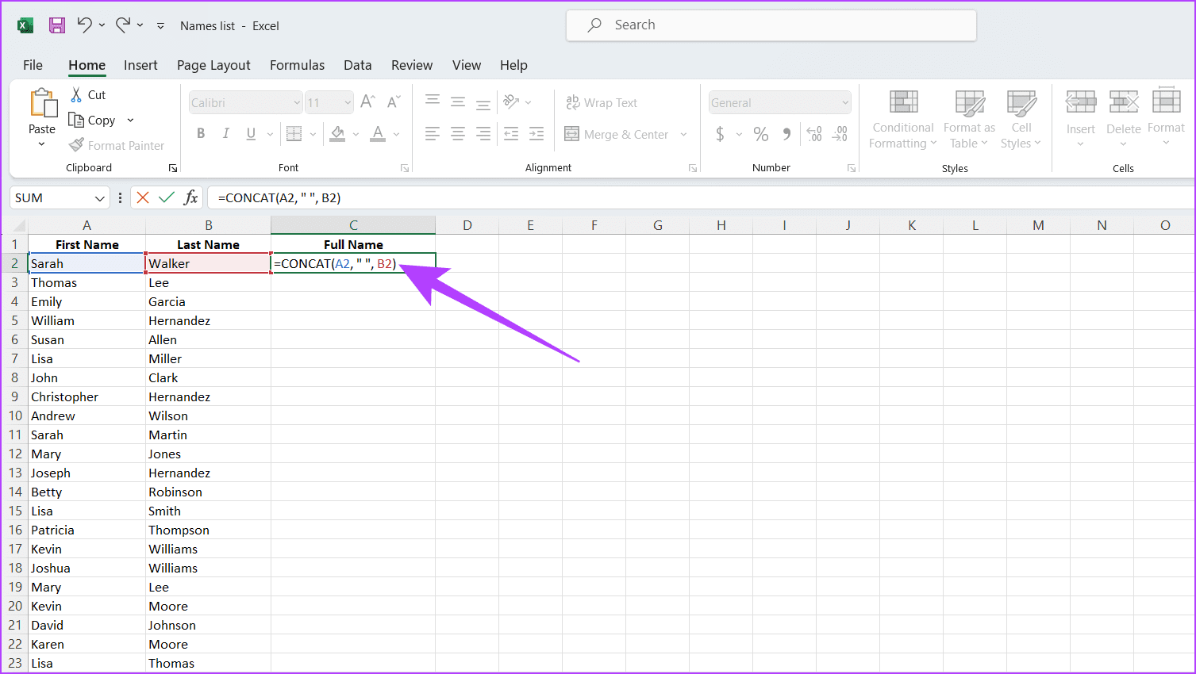Click the Format cells icon
This screenshot has height=674, width=1196.
coord(1166,101)
